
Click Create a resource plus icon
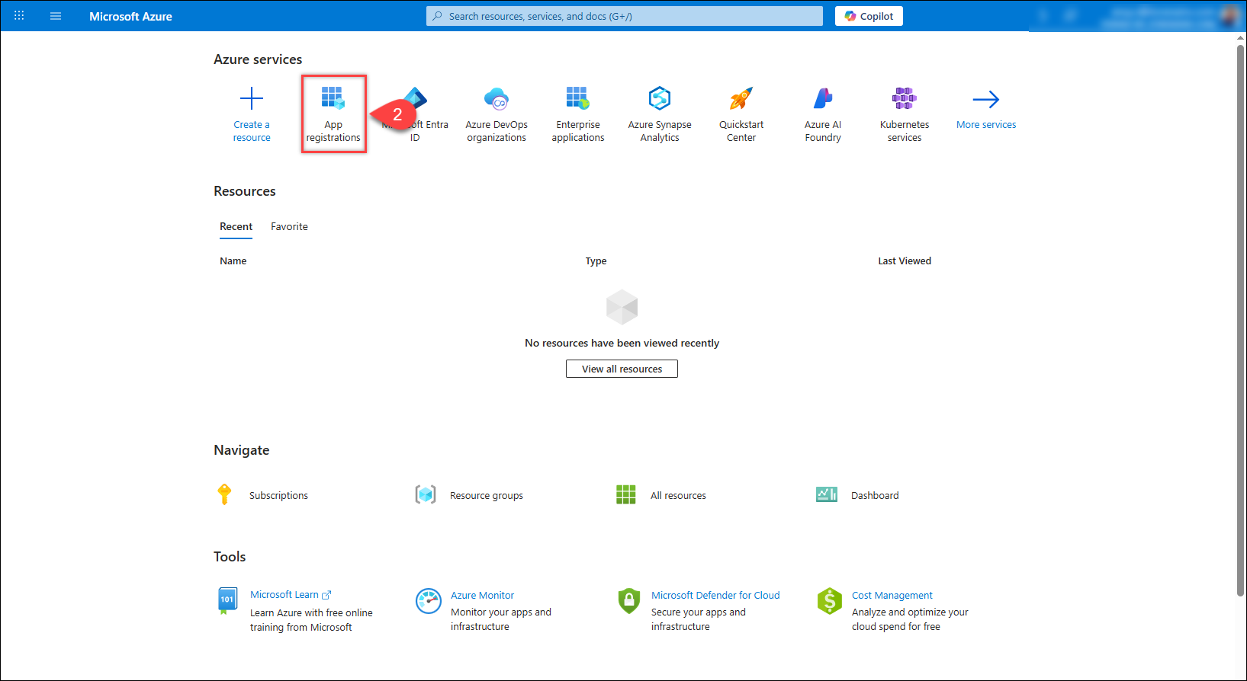pyautogui.click(x=252, y=99)
